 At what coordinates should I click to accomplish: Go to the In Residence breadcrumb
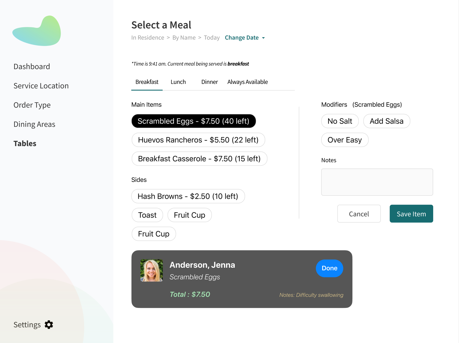(148, 38)
